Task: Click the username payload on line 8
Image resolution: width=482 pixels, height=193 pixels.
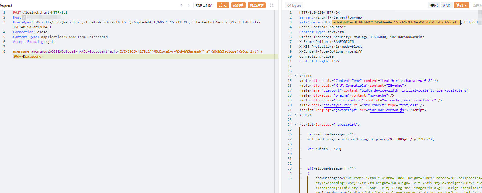Action: [137, 51]
